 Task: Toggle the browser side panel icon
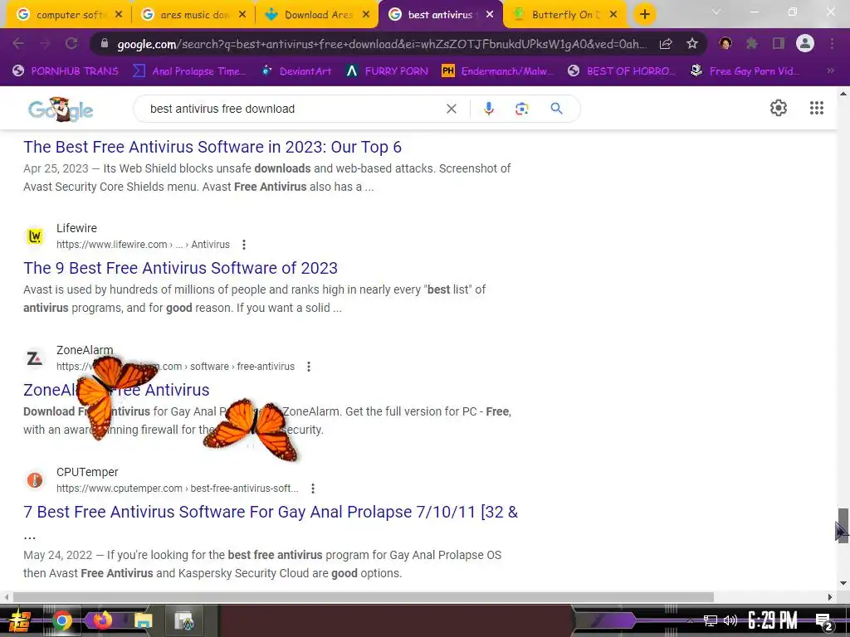pyautogui.click(x=779, y=43)
